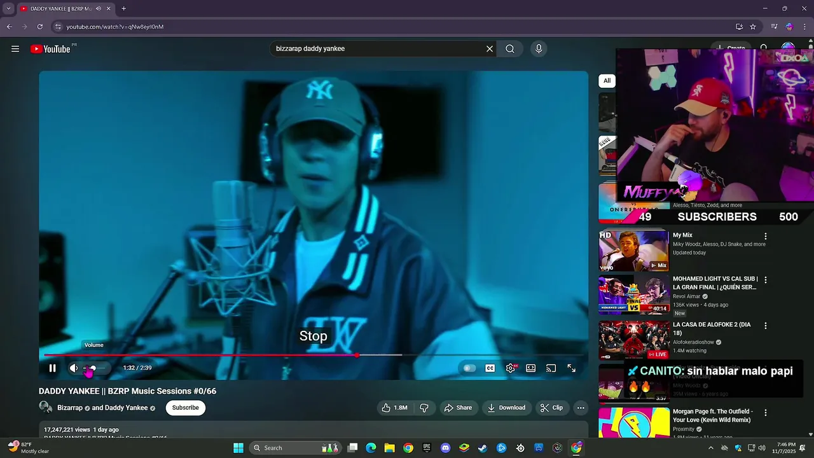Click the address bar URL
Image resolution: width=814 pixels, height=458 pixels.
point(115,27)
